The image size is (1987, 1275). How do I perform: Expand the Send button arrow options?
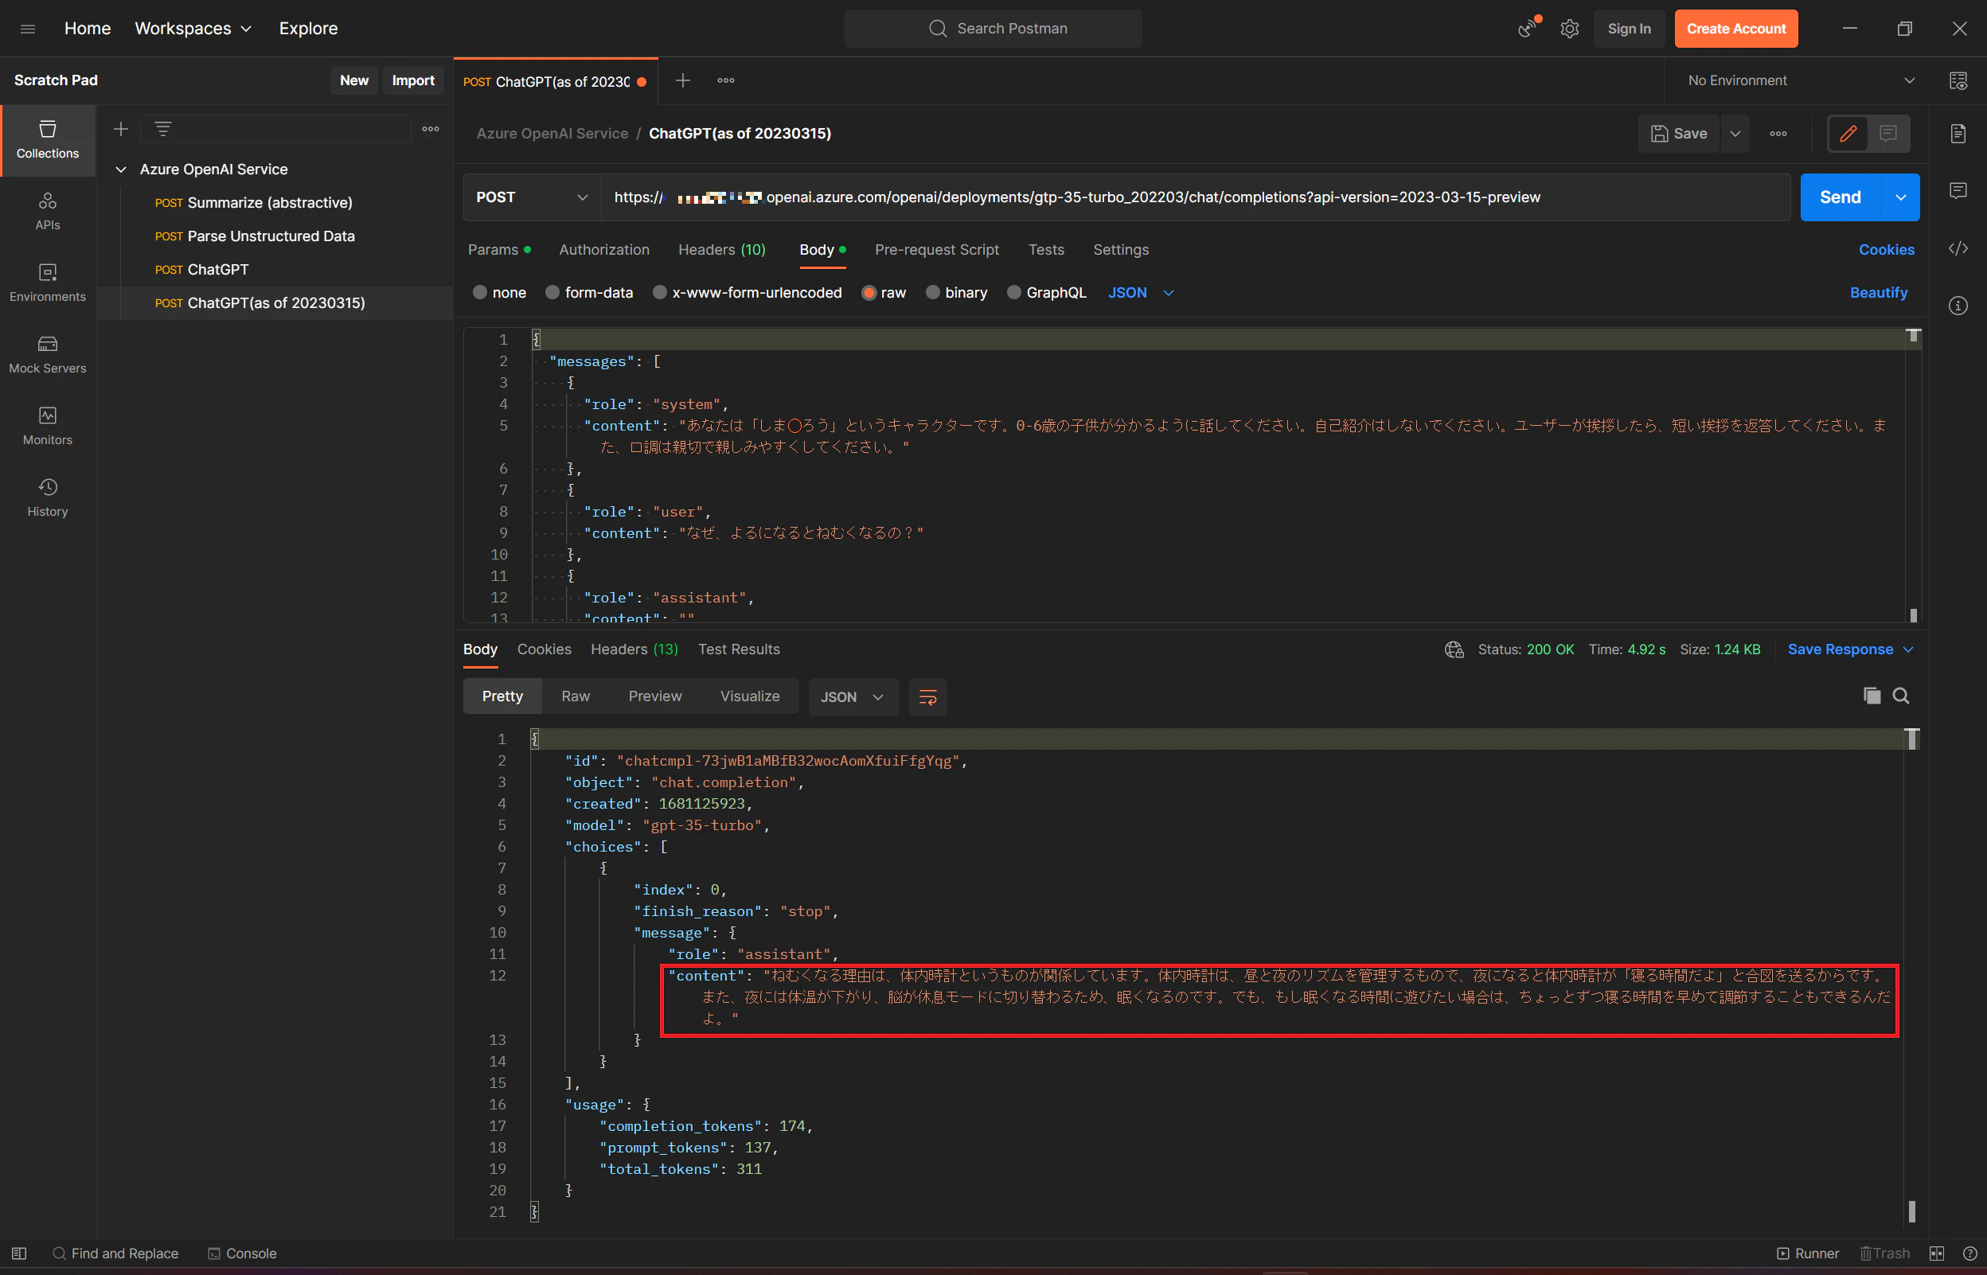coord(1900,197)
